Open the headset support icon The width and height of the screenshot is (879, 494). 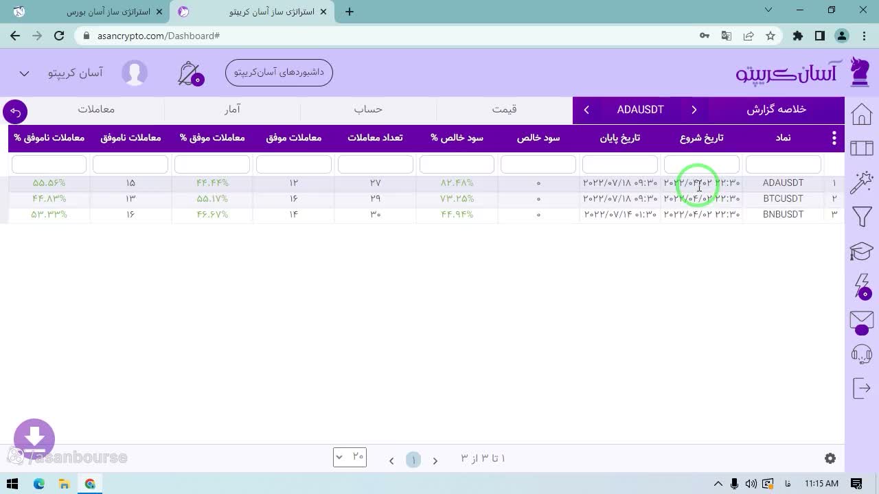[861, 354]
